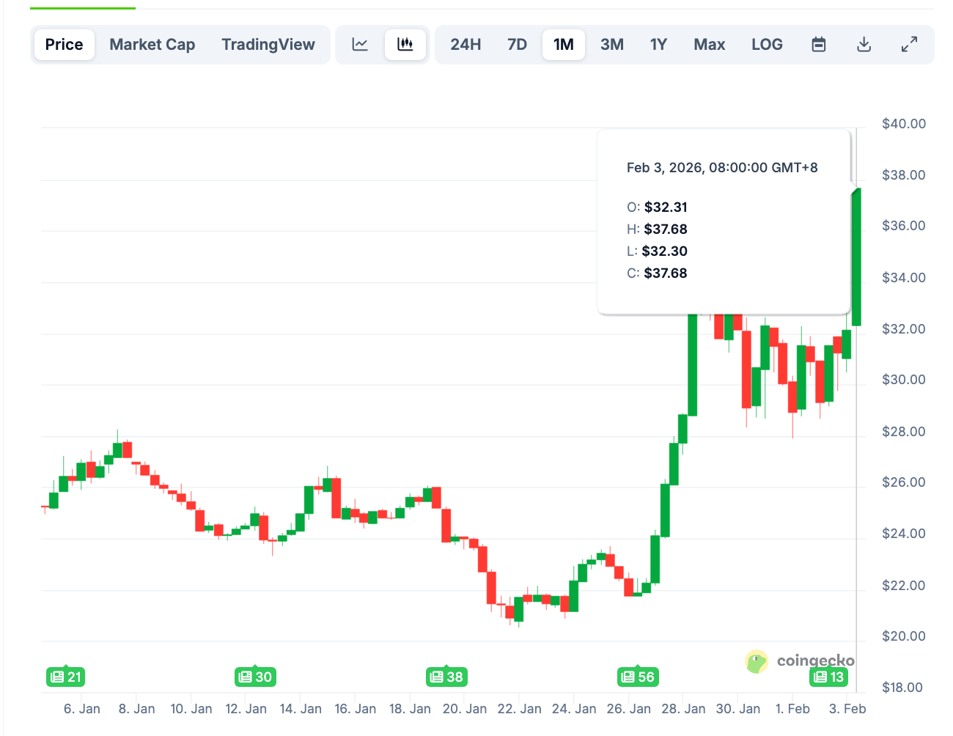Click the low value 'L: $32.30'

click(x=657, y=251)
